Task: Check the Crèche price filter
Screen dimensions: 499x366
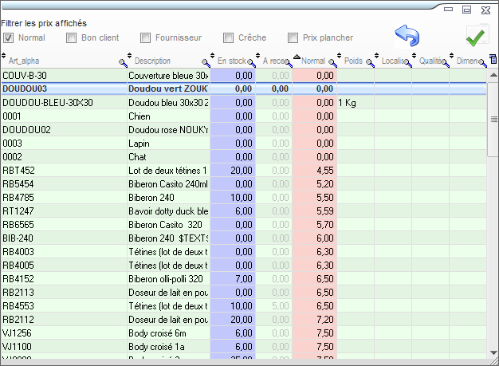Action: click(229, 37)
